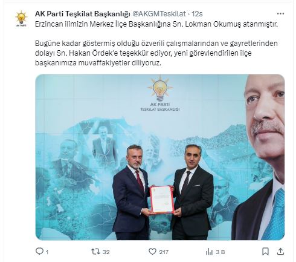Click the reply count number 1
The height and width of the screenshot is (262, 296).
47,252
